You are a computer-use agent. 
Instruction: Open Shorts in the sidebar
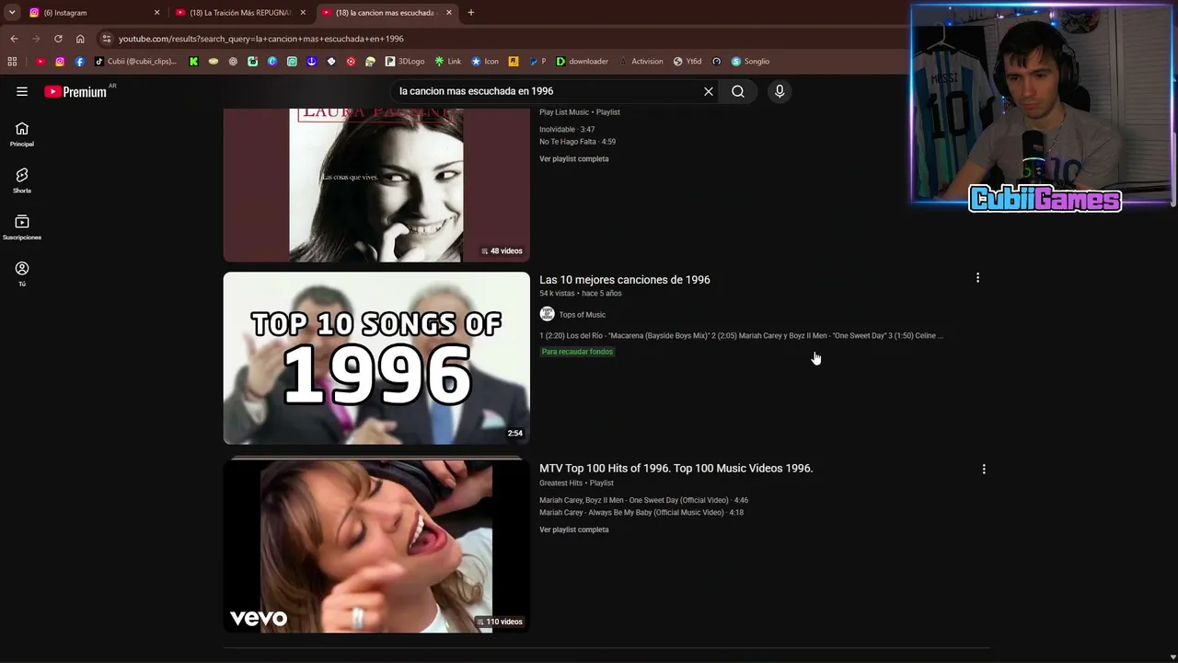click(22, 180)
